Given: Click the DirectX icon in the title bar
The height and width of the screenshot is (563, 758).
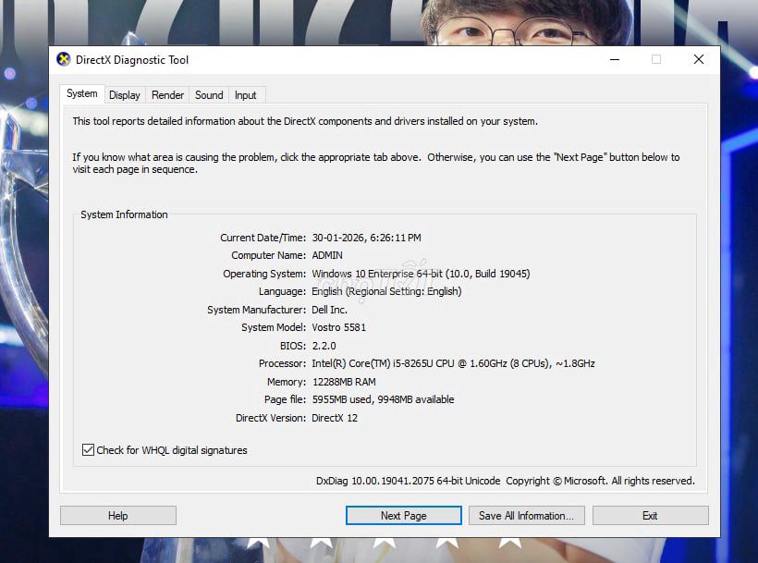Looking at the screenshot, I should [64, 59].
